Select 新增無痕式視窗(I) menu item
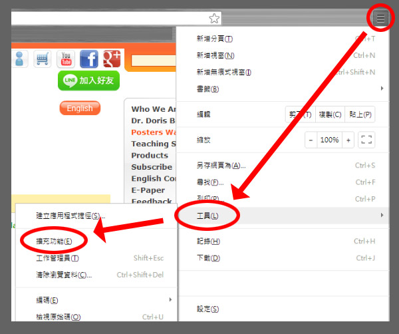Viewport: 399px width, 334px height. [283, 73]
